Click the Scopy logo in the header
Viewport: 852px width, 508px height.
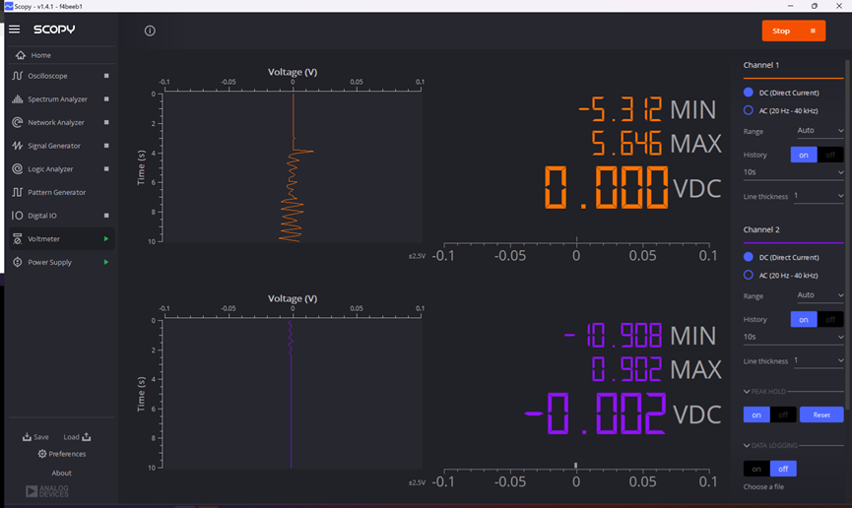point(54,30)
